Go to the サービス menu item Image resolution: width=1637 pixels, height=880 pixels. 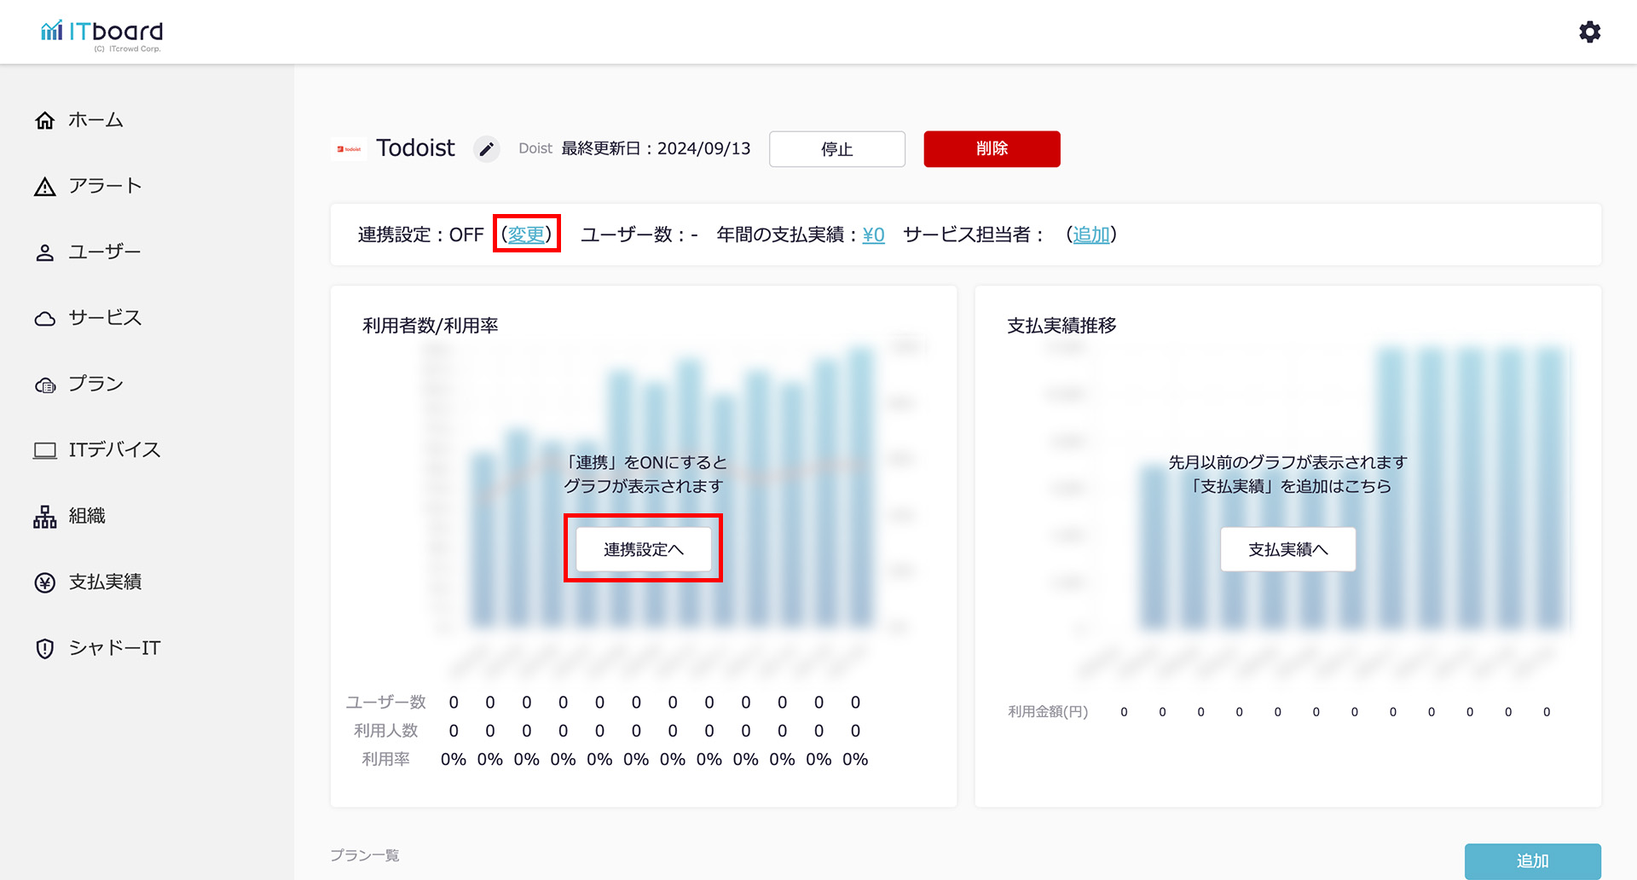point(105,318)
